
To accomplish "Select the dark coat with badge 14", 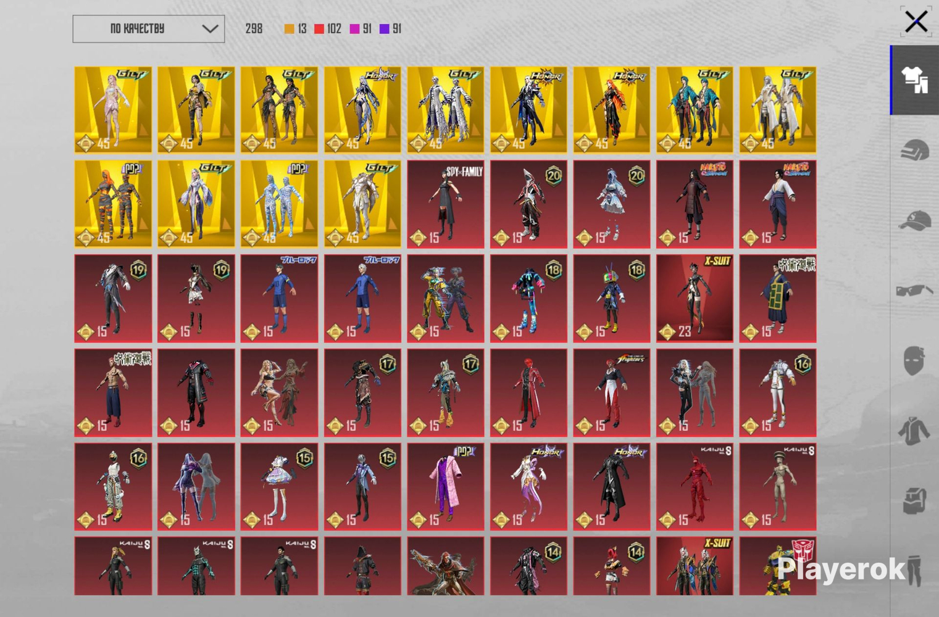I will 528,566.
